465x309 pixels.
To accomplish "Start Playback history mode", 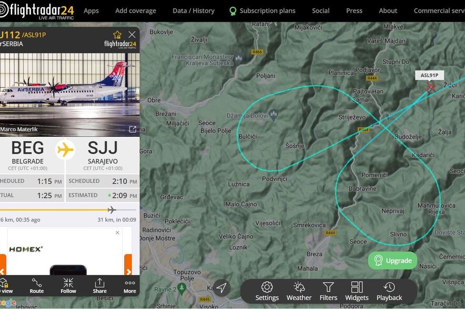I will 389,291.
